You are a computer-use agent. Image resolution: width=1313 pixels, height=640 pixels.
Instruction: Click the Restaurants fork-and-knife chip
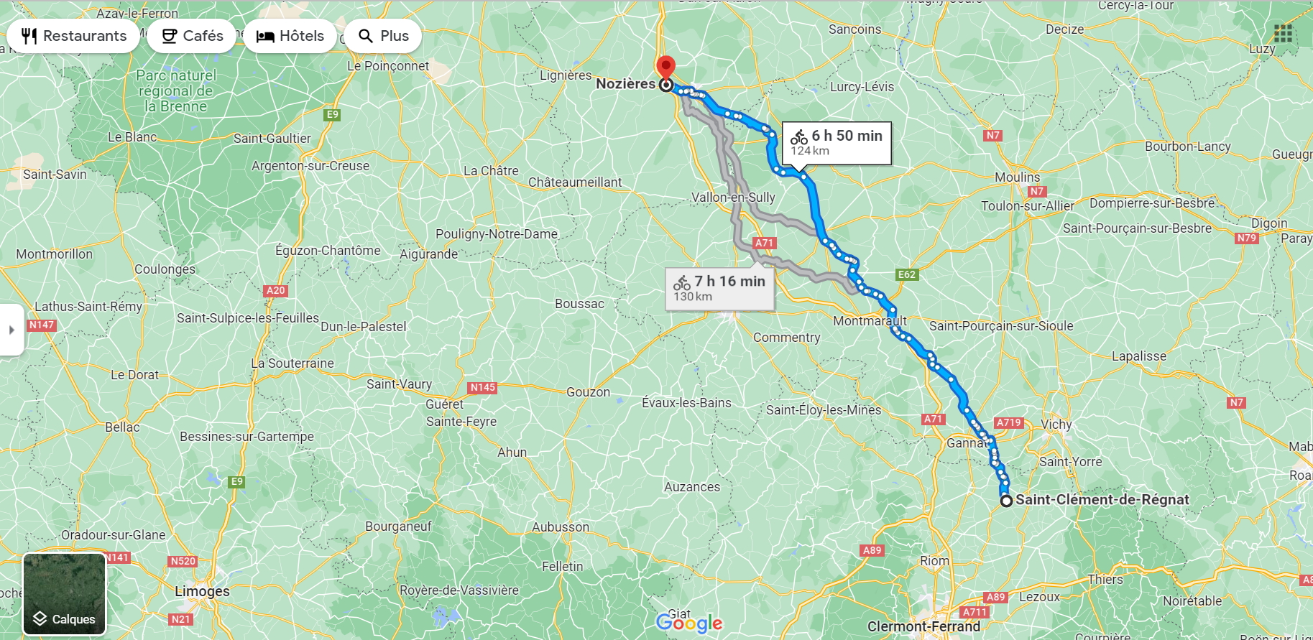(x=73, y=36)
